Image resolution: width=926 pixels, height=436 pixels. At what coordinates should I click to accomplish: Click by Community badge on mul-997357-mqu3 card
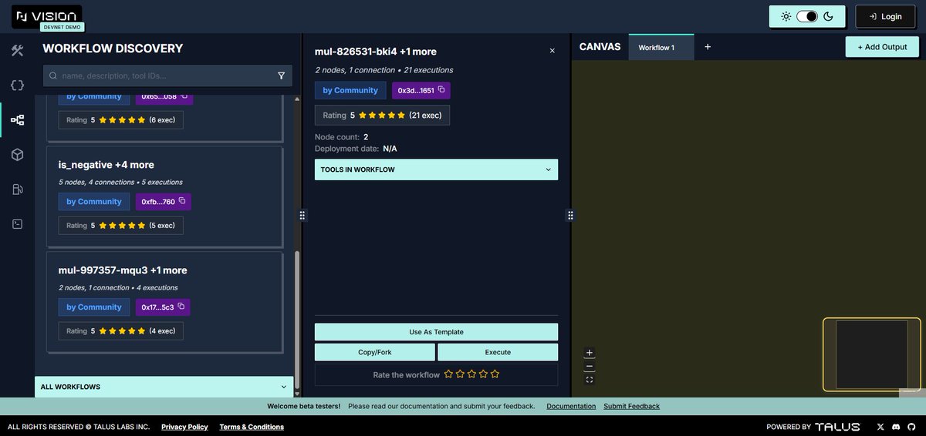pyautogui.click(x=94, y=307)
